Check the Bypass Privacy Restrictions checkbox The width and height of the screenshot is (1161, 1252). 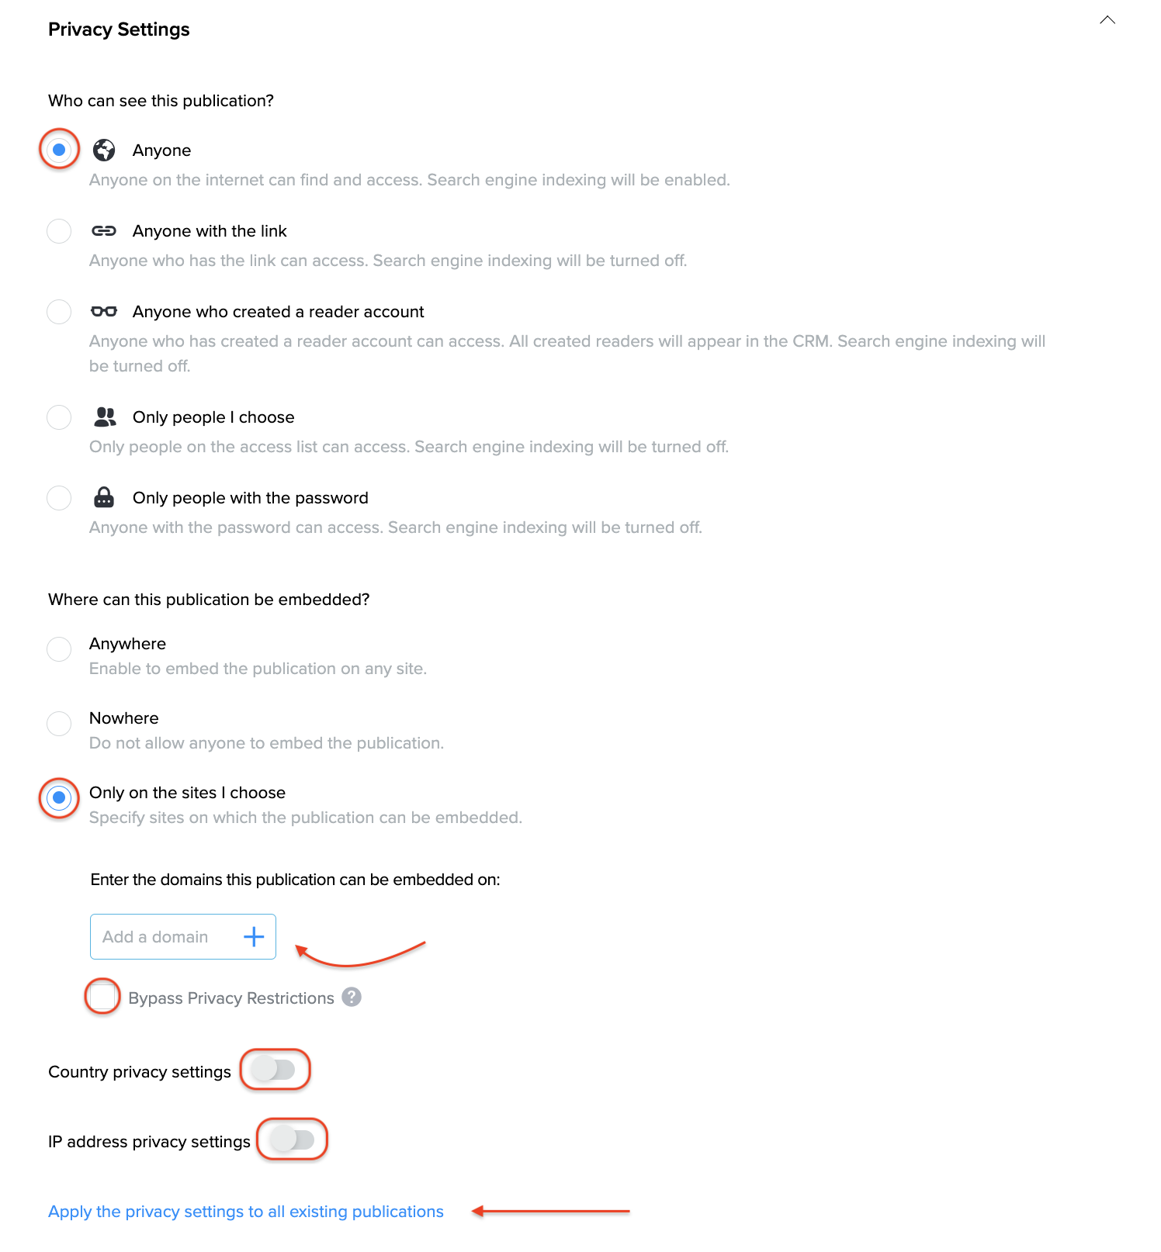click(102, 997)
